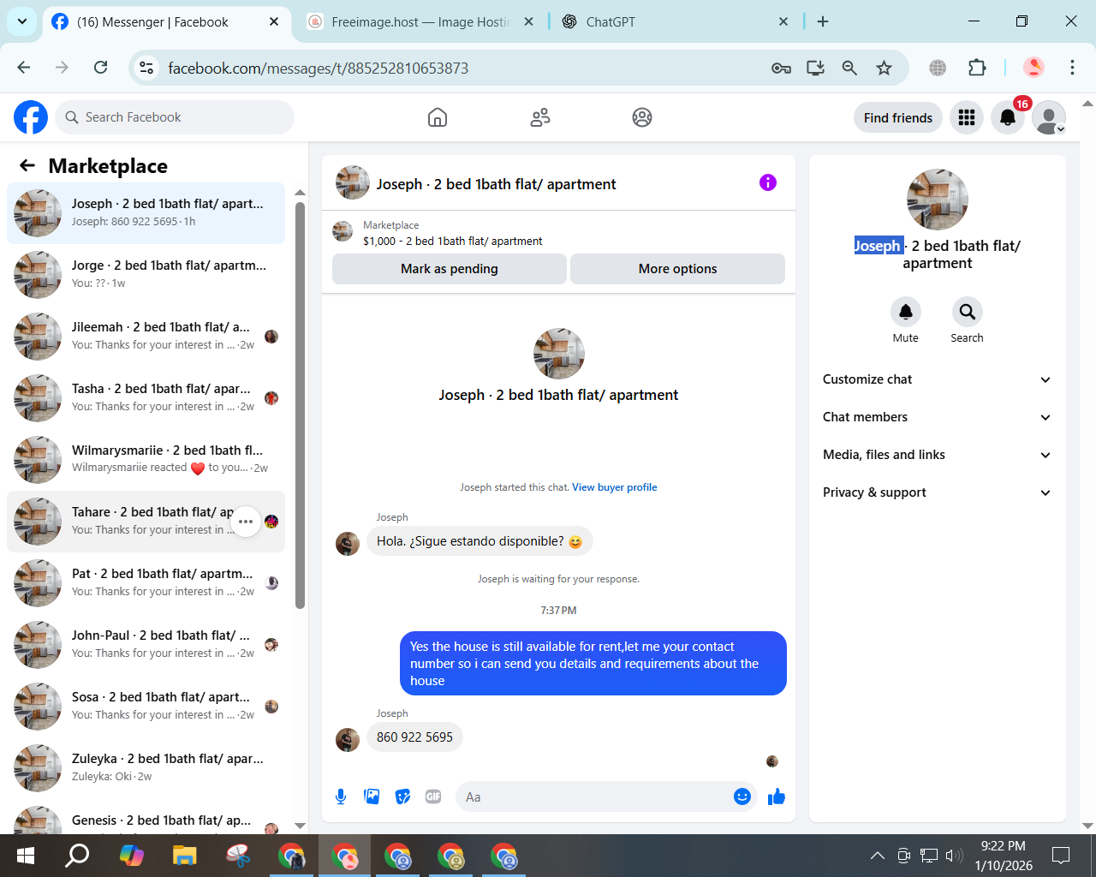
Task: Open more options dots on Tahare chat
Action: click(x=246, y=522)
